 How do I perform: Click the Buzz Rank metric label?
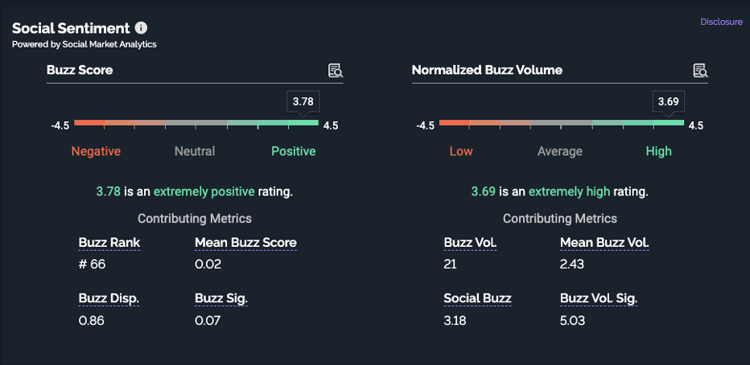[x=109, y=243]
